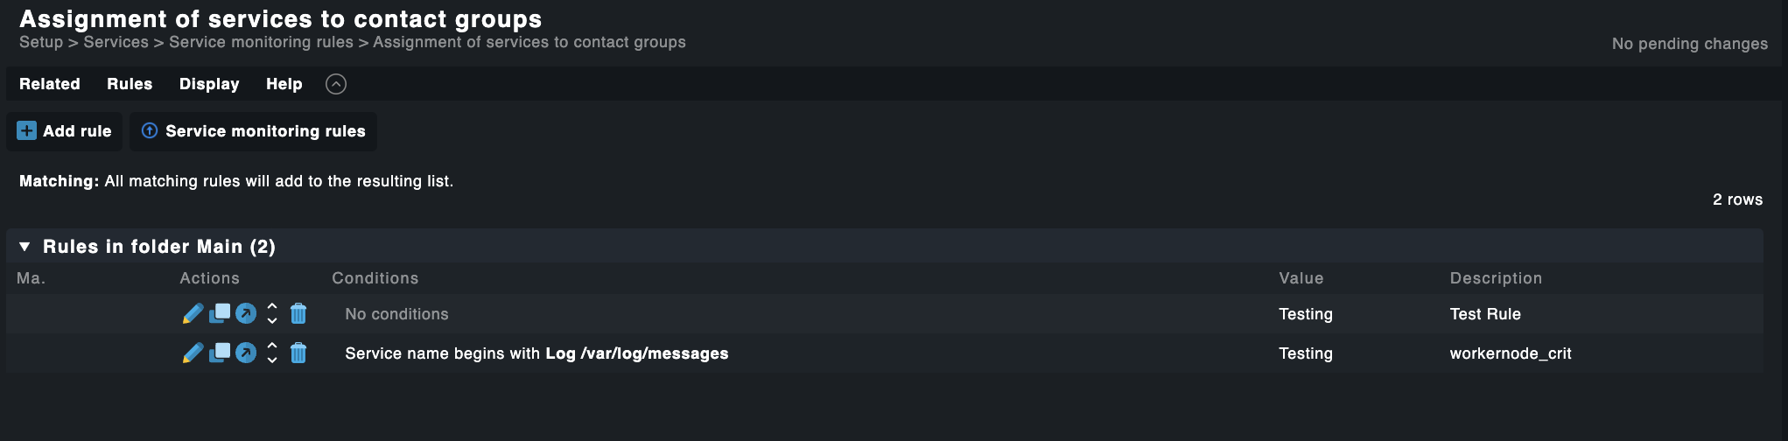Edit the Test Rule entry with pencil icon
The width and height of the screenshot is (1788, 441).
[193, 313]
